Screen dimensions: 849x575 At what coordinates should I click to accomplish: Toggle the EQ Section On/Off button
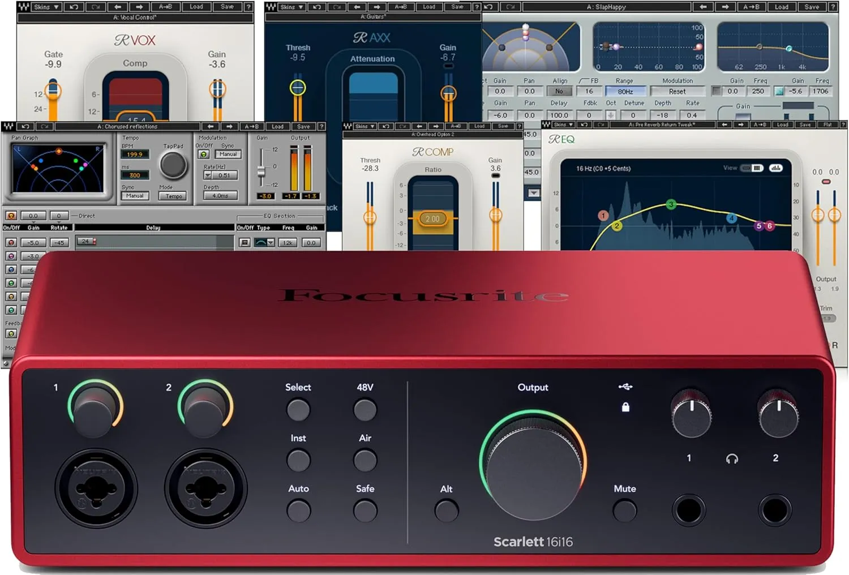tap(245, 242)
